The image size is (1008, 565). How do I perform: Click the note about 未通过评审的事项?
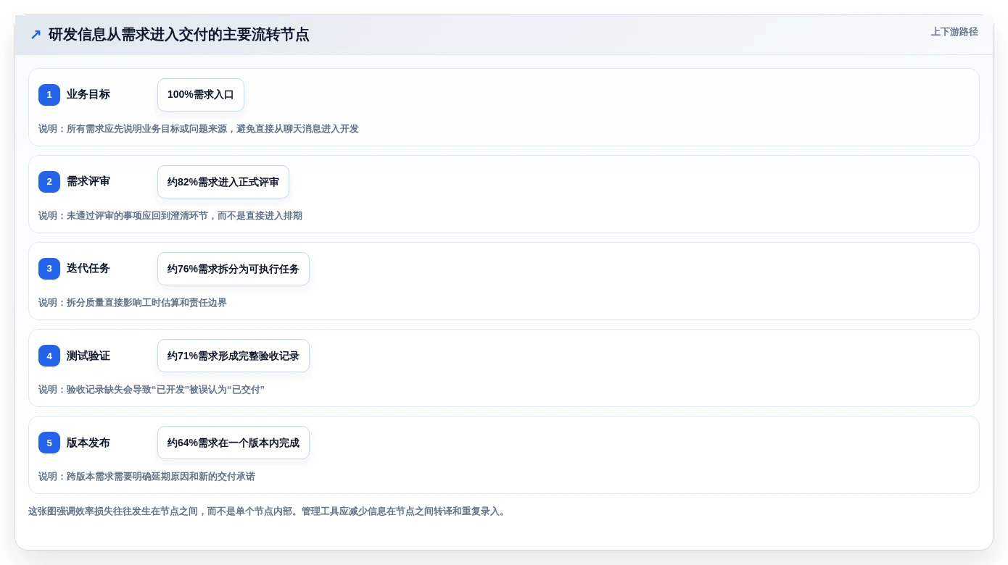click(x=170, y=216)
